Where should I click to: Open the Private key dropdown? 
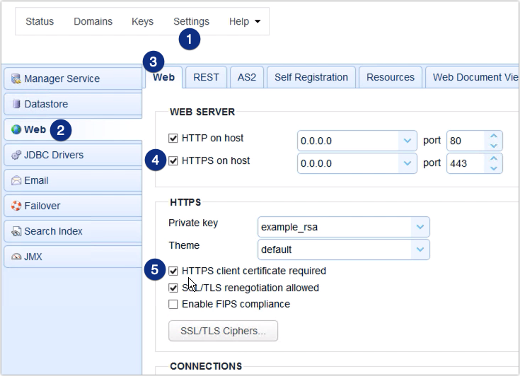pyautogui.click(x=421, y=227)
